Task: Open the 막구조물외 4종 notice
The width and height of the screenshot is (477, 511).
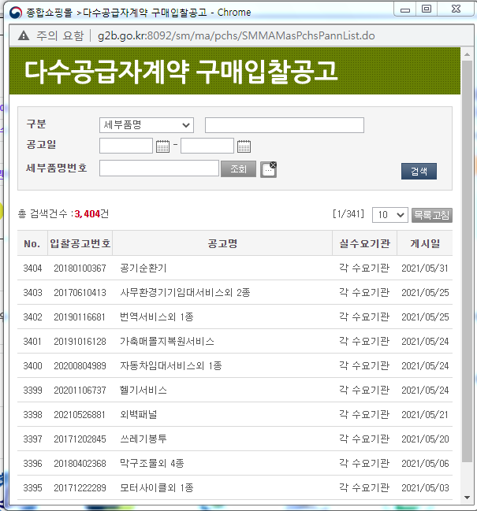Action: click(152, 464)
